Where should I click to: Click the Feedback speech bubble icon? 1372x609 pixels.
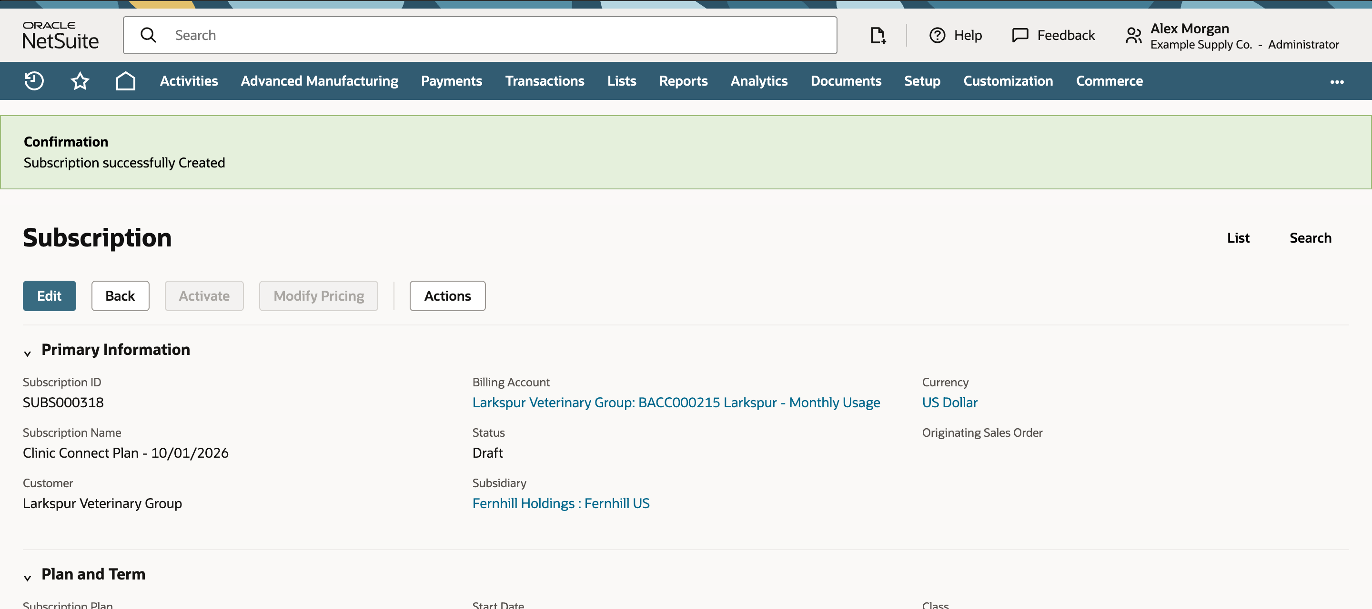tap(1020, 35)
